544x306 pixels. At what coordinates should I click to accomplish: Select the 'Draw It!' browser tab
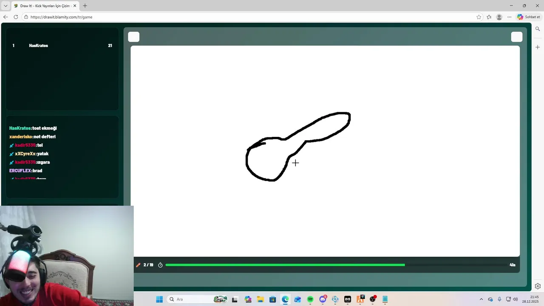tap(45, 6)
